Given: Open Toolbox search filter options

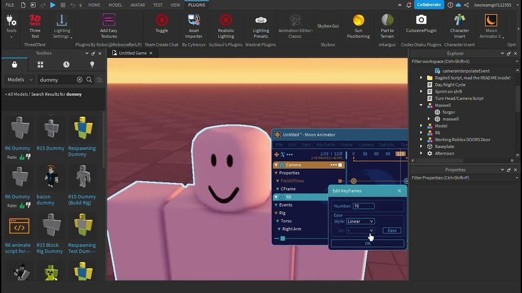Looking at the screenshot, I should (99, 79).
